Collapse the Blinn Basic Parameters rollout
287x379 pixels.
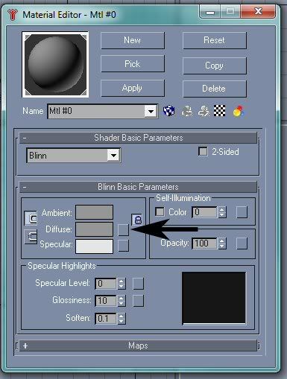(138, 187)
